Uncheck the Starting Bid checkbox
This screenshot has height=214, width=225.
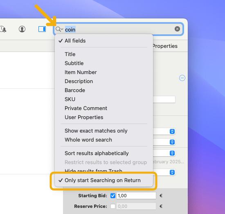pos(113,196)
